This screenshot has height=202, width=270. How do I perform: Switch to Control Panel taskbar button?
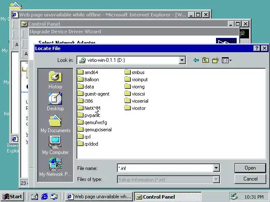168,197
